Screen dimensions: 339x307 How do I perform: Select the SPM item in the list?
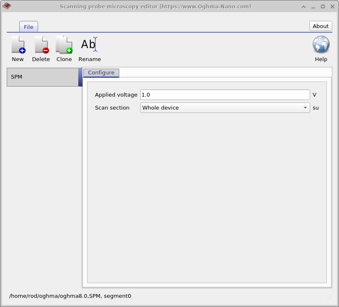(43, 77)
